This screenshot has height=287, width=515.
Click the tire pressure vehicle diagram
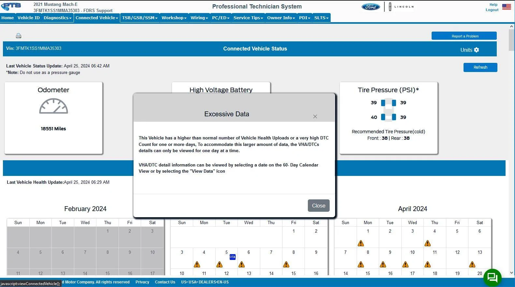389,110
